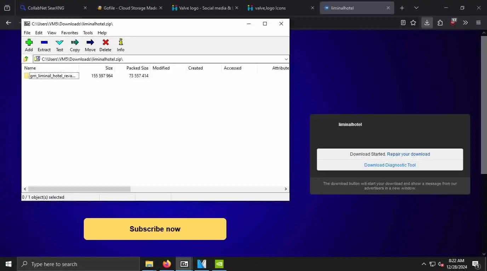Image resolution: width=487 pixels, height=271 pixels.
Task: Open the muted volume tray icon
Action: pos(441,264)
